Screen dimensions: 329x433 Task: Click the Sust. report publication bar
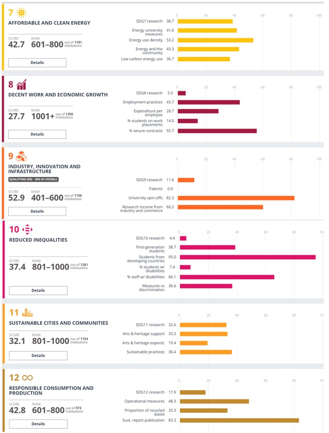pos(239,420)
